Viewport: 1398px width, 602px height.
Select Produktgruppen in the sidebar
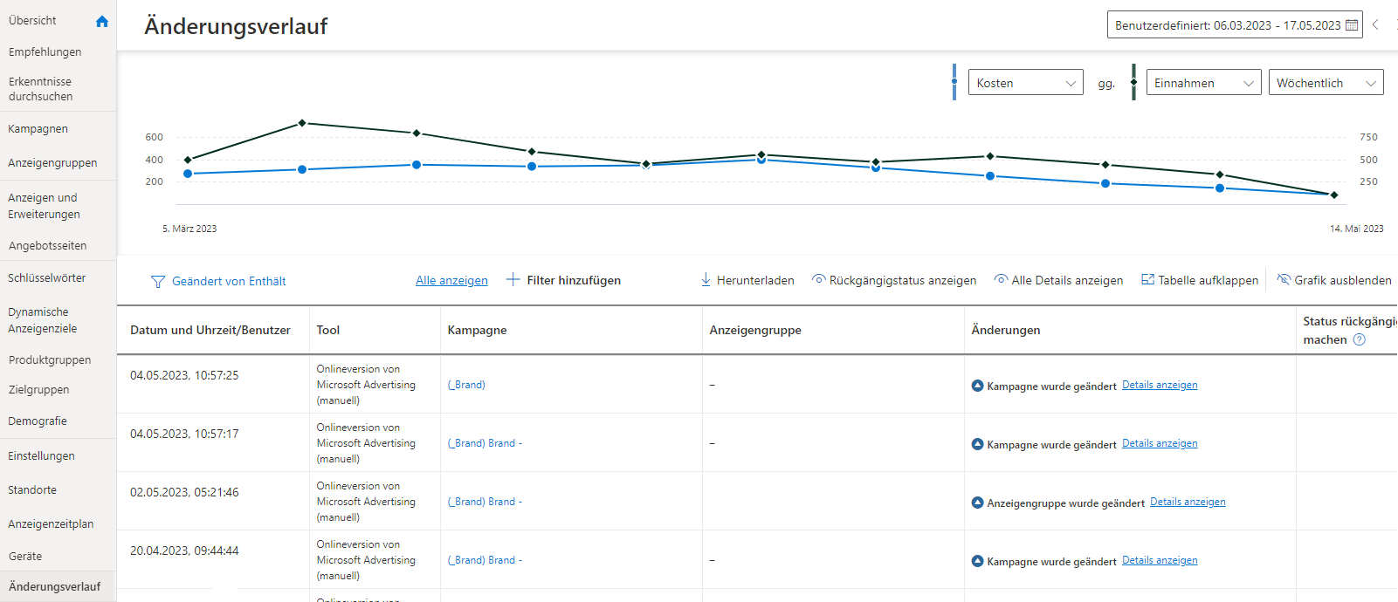point(50,360)
